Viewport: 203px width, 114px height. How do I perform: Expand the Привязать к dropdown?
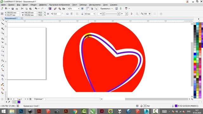[112, 9]
